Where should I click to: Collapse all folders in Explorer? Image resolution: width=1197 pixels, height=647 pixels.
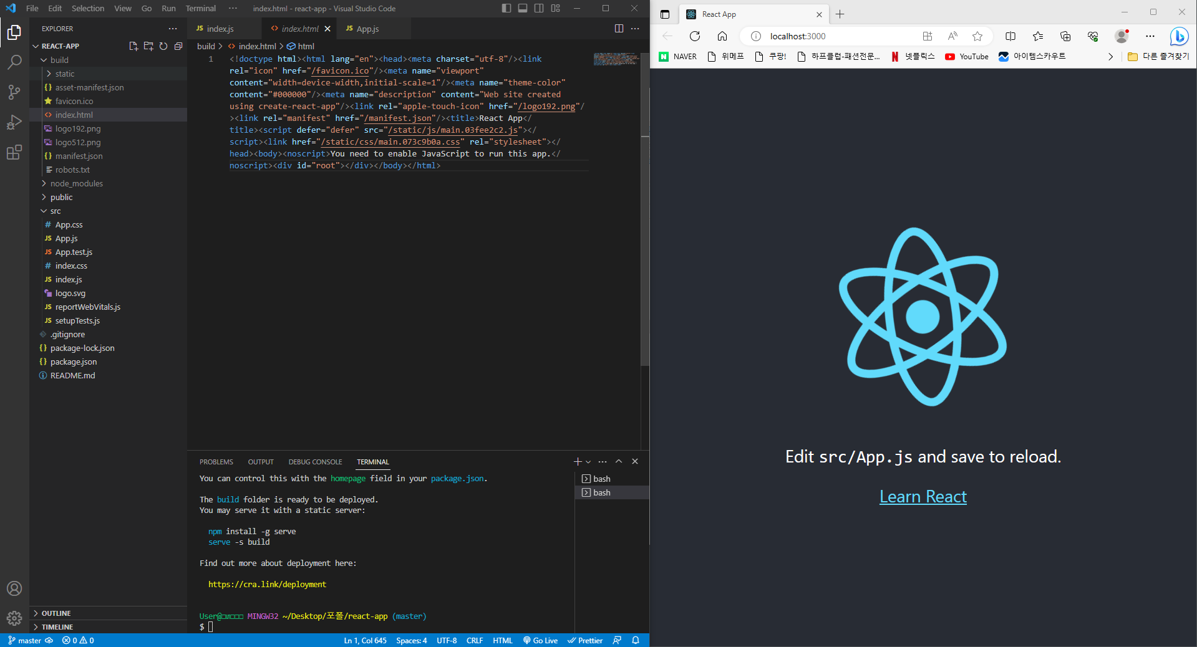click(178, 46)
